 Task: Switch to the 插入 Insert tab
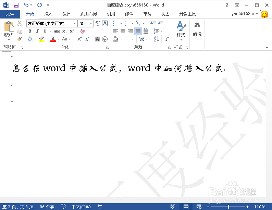(48, 14)
